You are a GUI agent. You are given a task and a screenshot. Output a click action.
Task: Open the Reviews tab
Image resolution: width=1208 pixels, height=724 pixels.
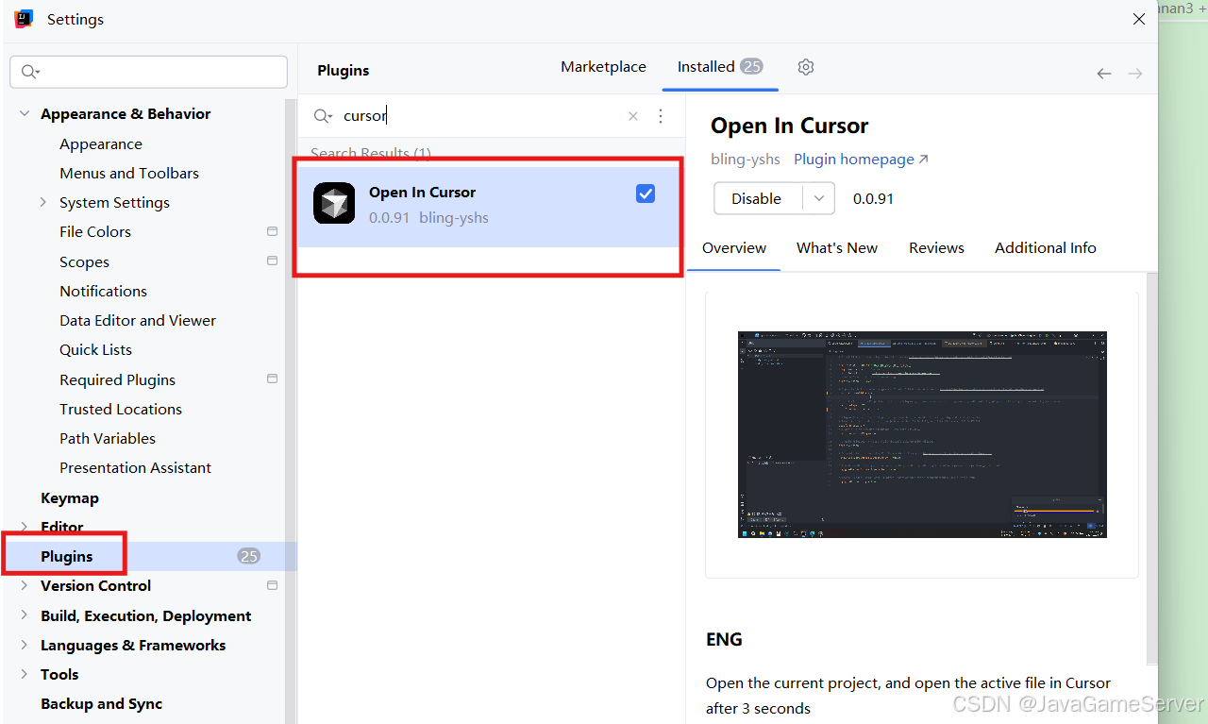coord(936,248)
